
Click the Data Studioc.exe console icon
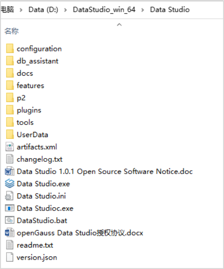coord(10,208)
